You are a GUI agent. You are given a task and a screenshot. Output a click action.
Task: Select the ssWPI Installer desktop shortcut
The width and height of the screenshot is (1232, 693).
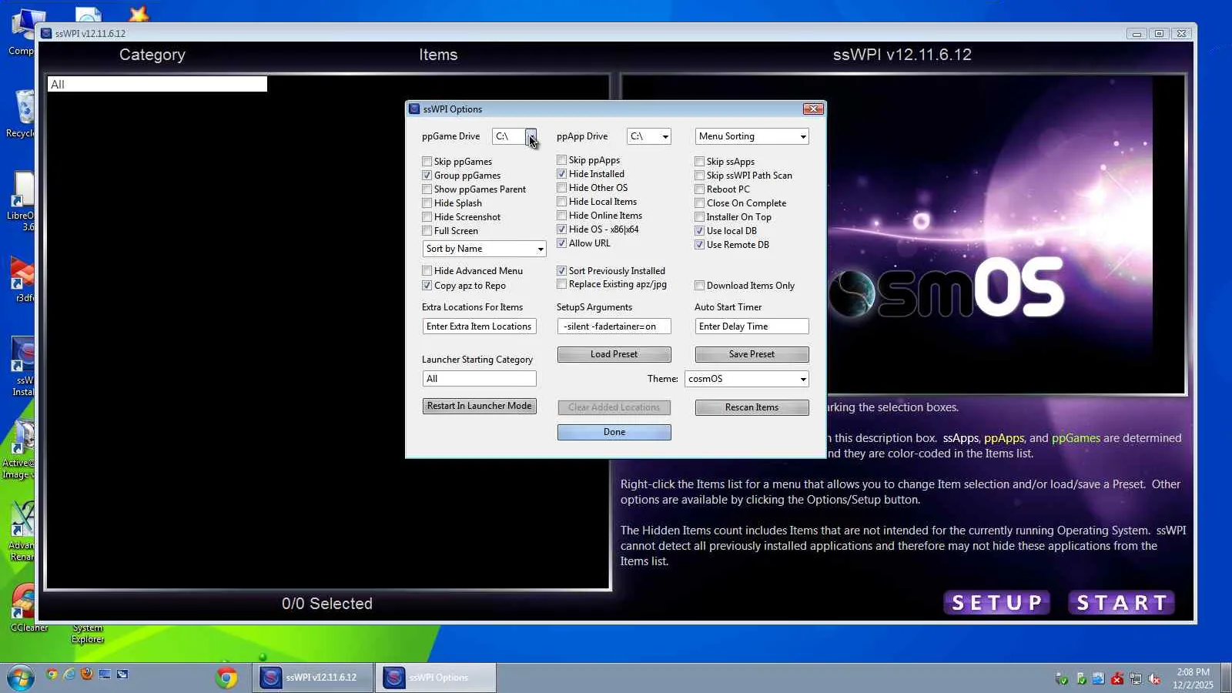point(22,367)
